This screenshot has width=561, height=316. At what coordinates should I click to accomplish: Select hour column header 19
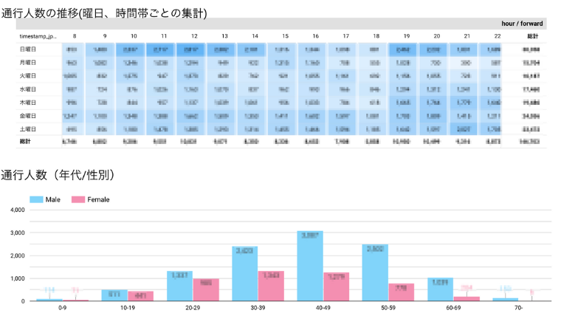pyautogui.click(x=407, y=36)
